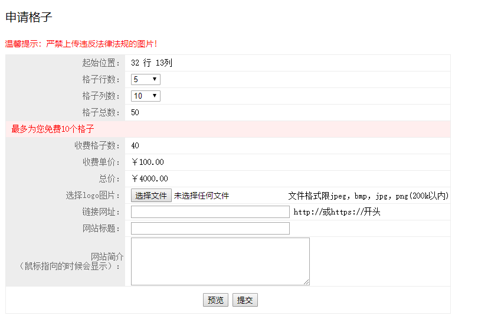Screen dimensions: 478x325
Task: Click the file format hint text
Action: (368, 196)
